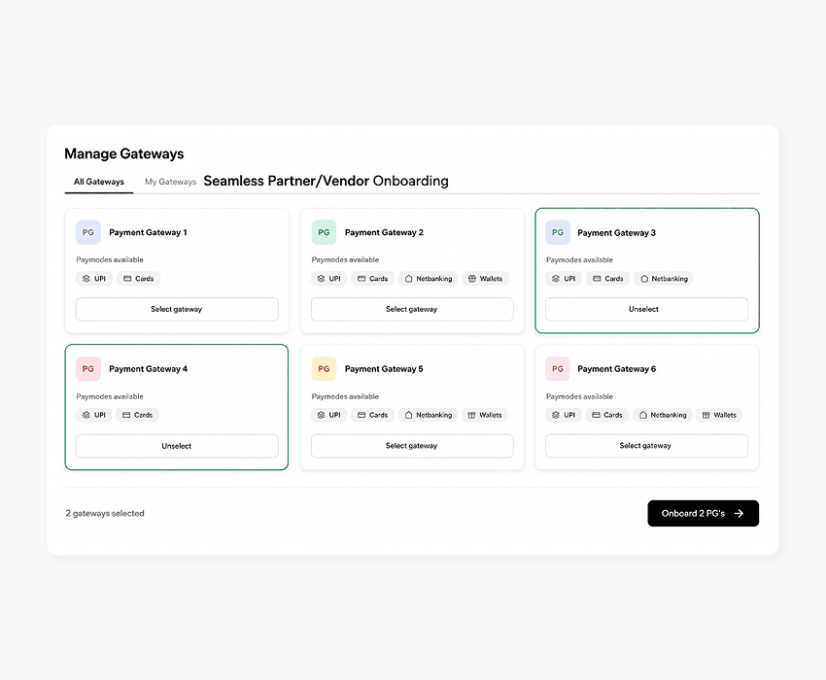
Task: Click Cards chip in Payment Gateway 3
Action: coord(607,279)
